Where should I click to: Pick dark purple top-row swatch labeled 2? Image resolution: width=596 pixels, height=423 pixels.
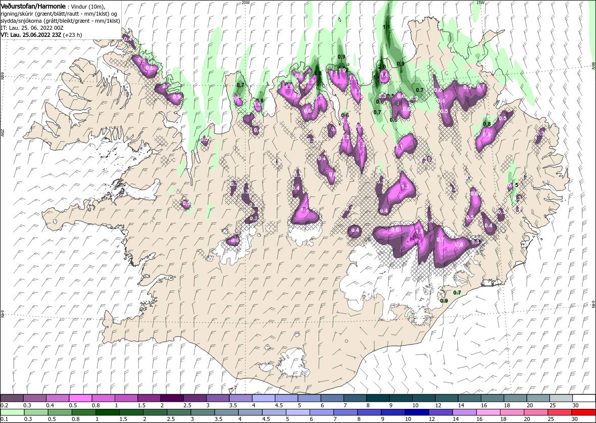click(x=172, y=399)
